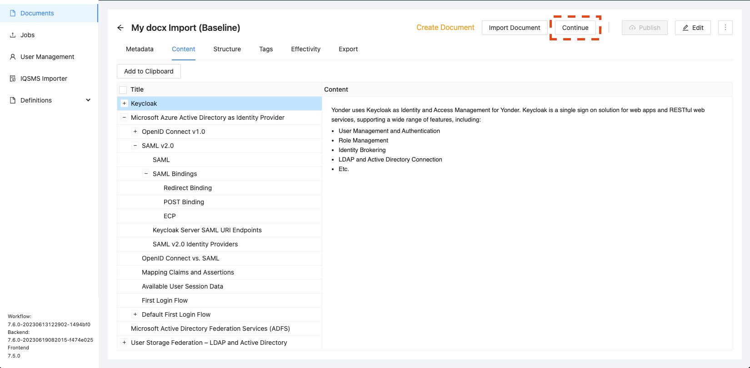The image size is (750, 368).
Task: Click the pencil icon on Edit button
Action: tap(685, 28)
